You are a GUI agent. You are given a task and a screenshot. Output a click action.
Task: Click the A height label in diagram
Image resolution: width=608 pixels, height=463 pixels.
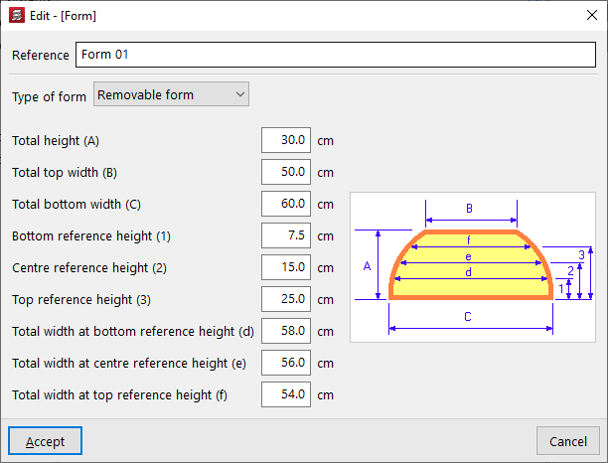coord(367,266)
